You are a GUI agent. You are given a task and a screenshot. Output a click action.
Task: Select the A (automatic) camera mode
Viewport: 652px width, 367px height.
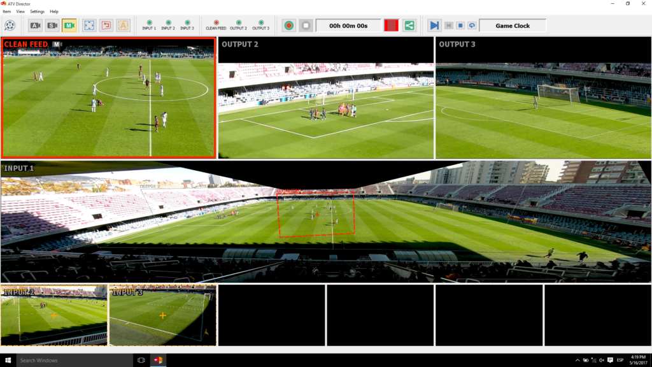pos(36,25)
